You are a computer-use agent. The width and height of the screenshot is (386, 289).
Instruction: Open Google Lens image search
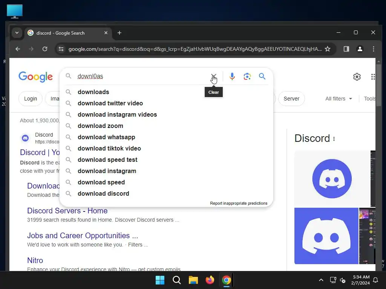(x=247, y=76)
